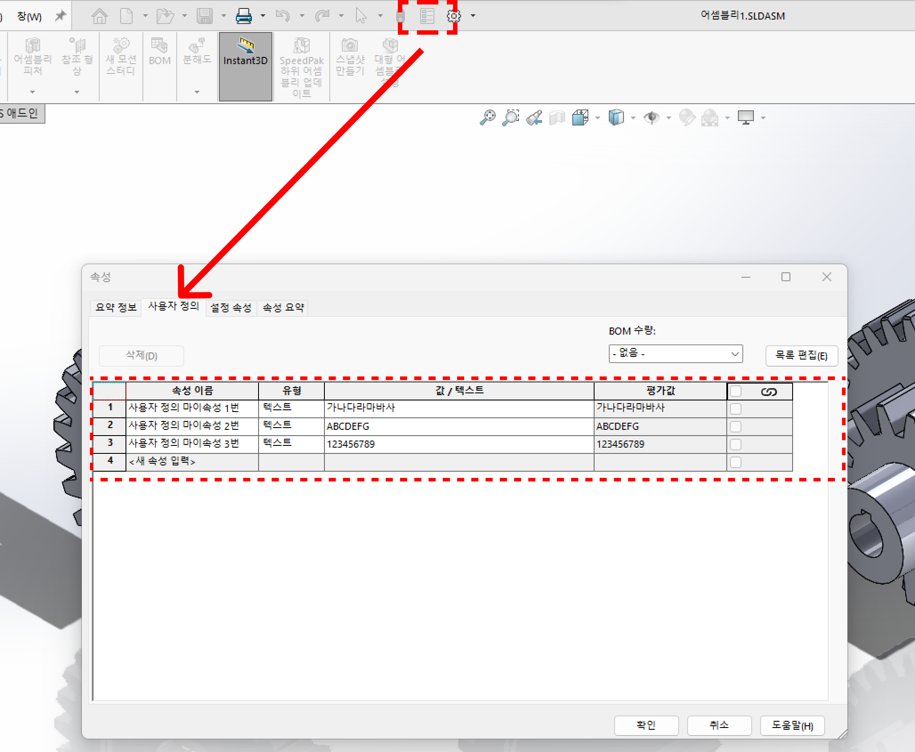Click the Print icon
The height and width of the screenshot is (752, 915).
pos(243,16)
